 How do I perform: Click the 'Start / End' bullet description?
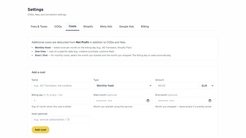click(x=103, y=56)
